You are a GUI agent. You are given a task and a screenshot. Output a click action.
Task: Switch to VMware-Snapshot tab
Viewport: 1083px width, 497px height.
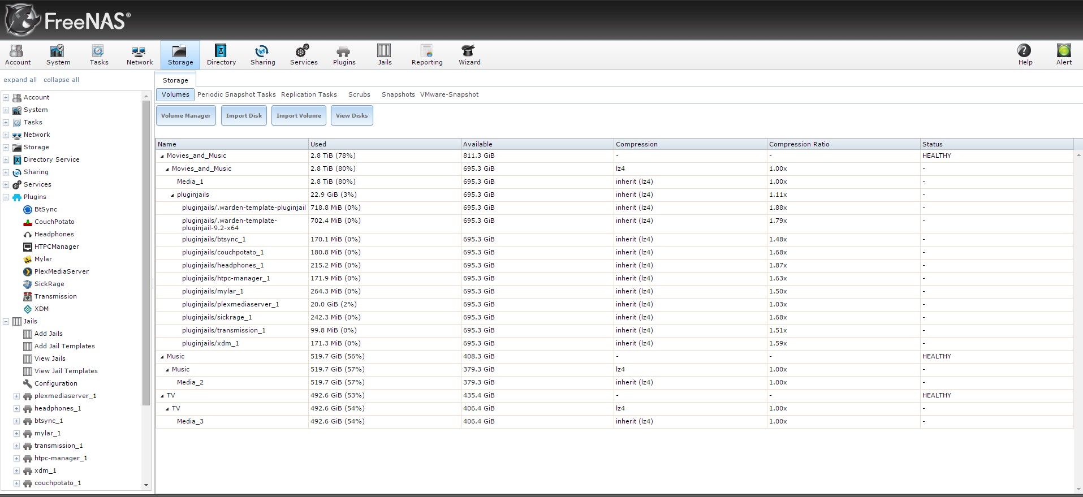click(x=449, y=94)
